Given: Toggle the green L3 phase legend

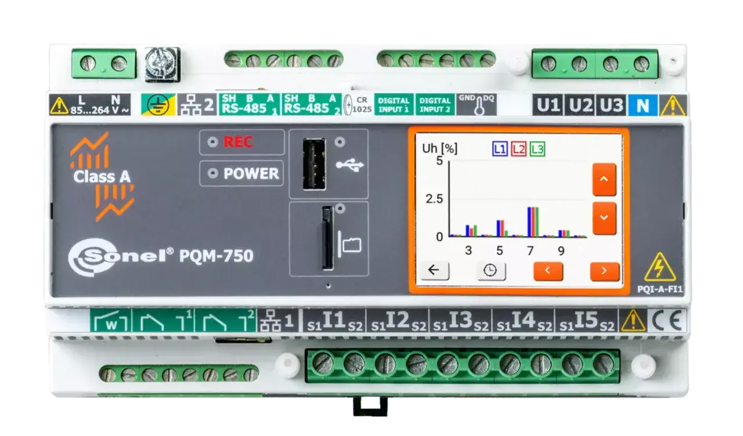Looking at the screenshot, I should click(x=538, y=149).
